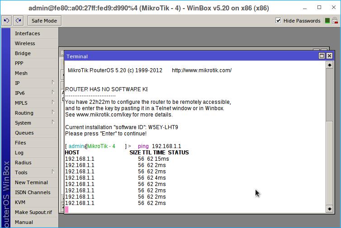Click the 4ms ping result row

click(x=115, y=178)
